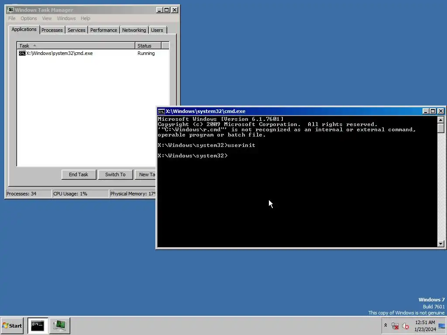This screenshot has width=447, height=335.
Task: Click the Processes: 34 status bar entry
Action: click(28, 194)
